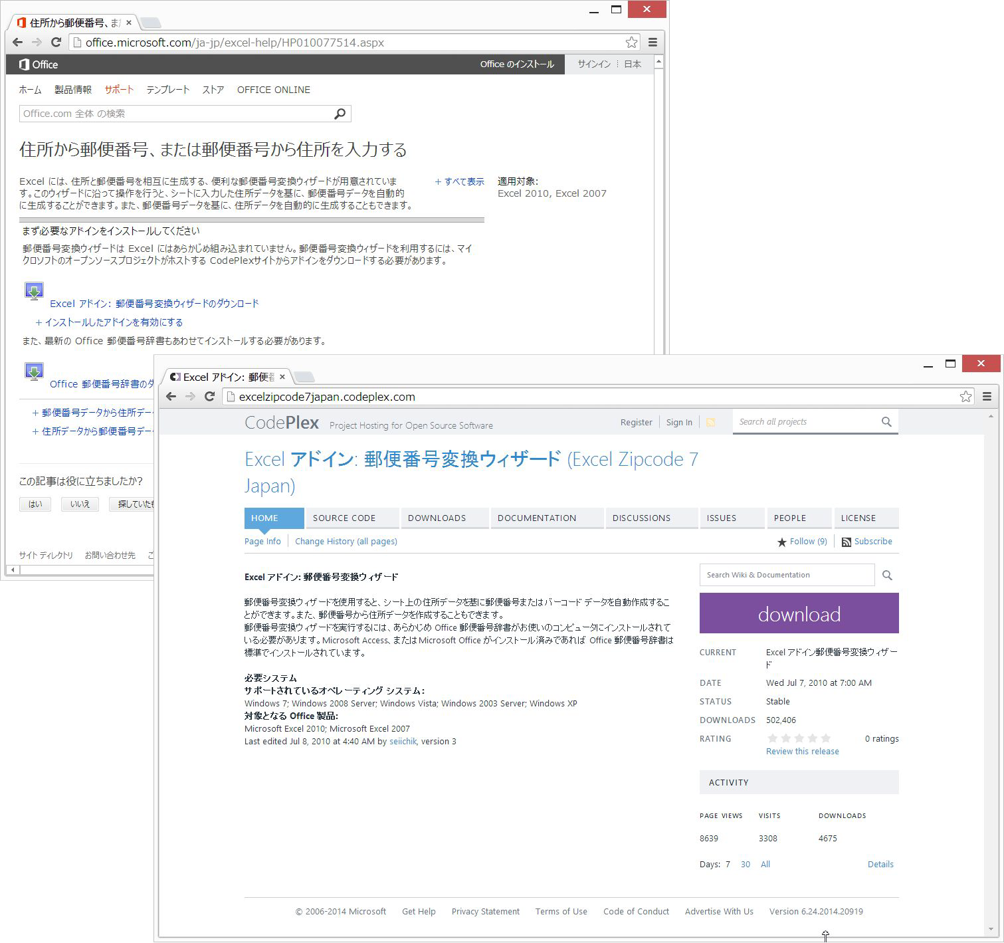The width and height of the screenshot is (1004, 943).
Task: Open OFFICE ONLINE in Office navigation
Action: [274, 90]
